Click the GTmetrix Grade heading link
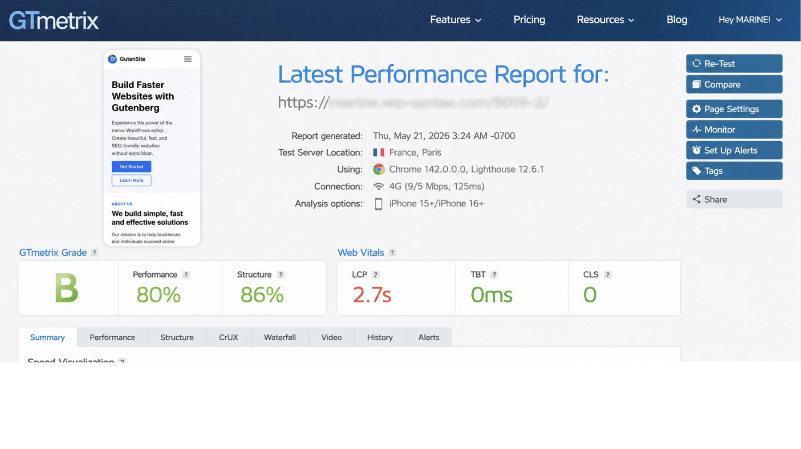Screen dimensions: 801x449 (x=53, y=253)
